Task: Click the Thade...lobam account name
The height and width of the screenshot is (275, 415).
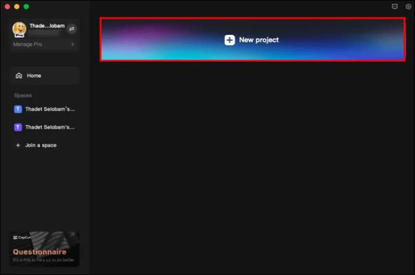Action: click(x=47, y=26)
